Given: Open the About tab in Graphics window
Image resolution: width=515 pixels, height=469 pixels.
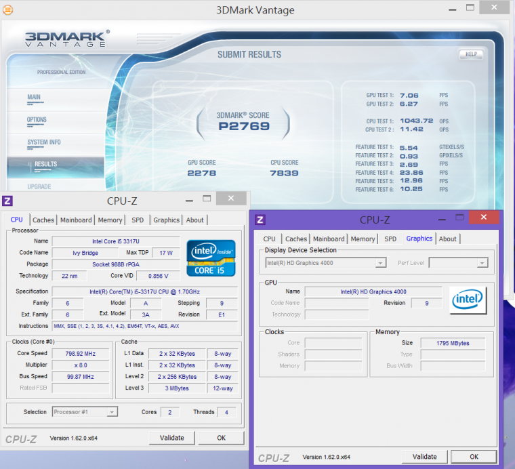Looking at the screenshot, I should coord(447,239).
